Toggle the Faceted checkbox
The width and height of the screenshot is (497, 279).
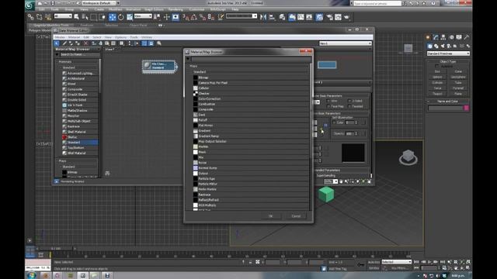pos(349,106)
